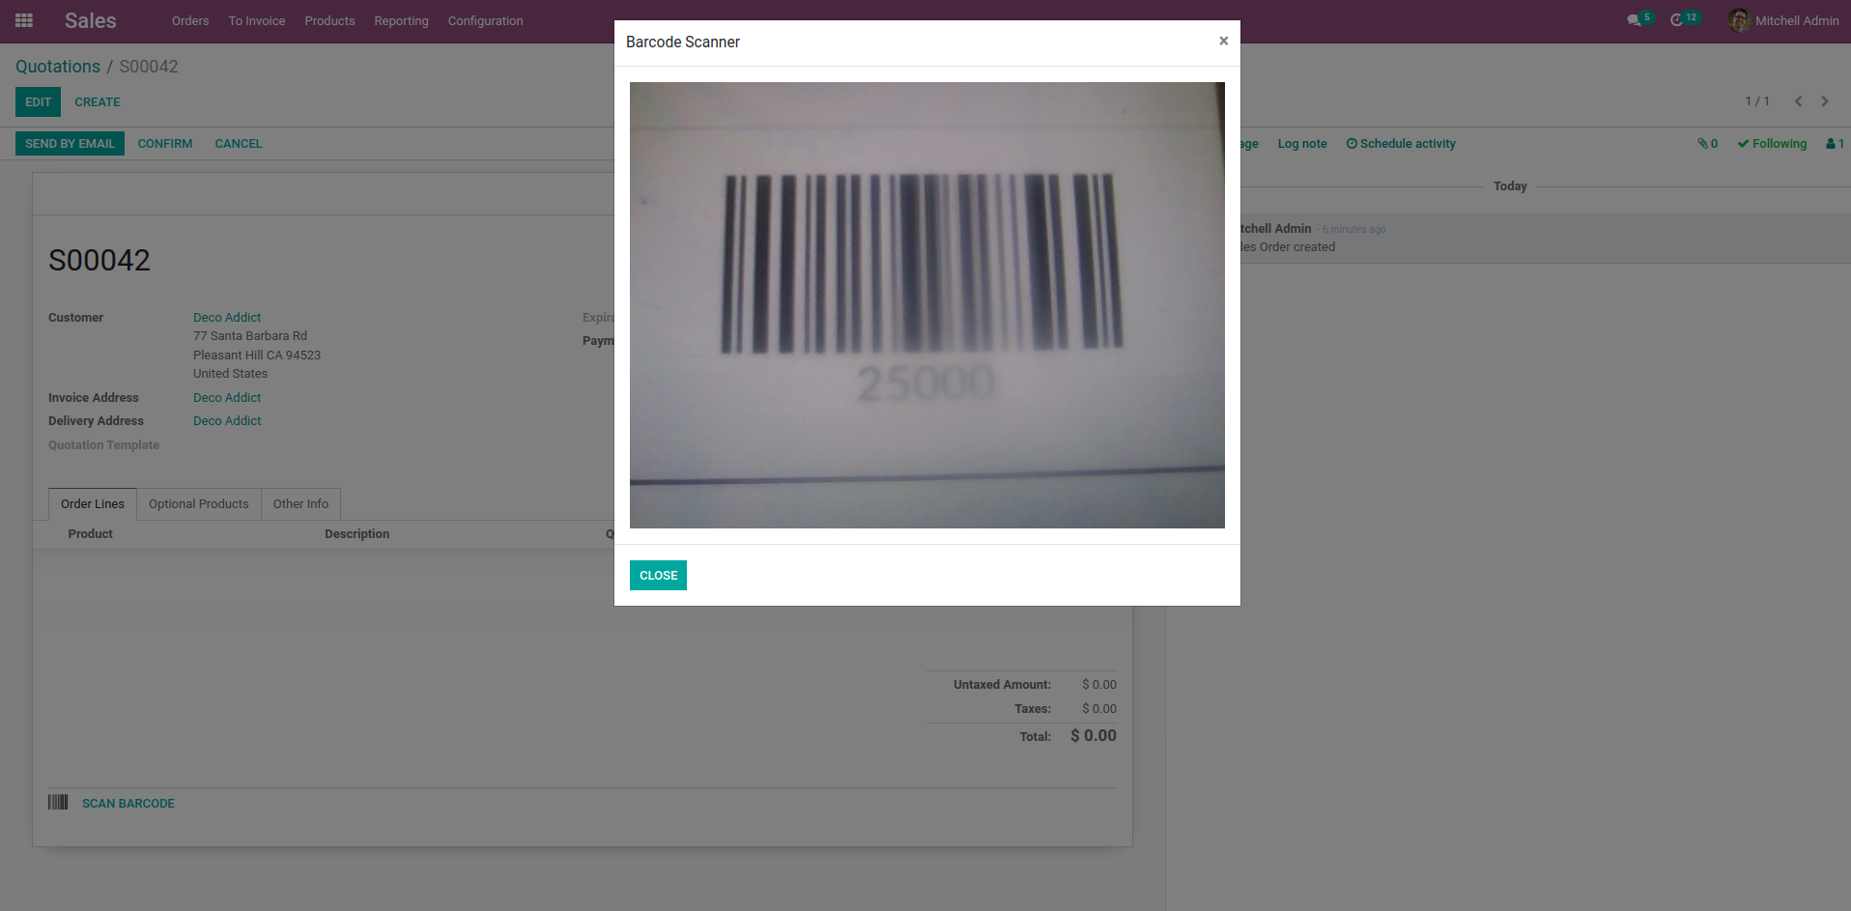1851x911 pixels.
Task: Click the Today date separator
Action: (x=1510, y=186)
